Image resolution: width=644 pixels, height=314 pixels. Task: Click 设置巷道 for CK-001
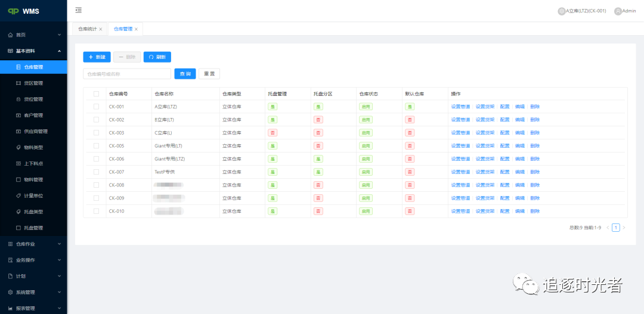tap(460, 107)
